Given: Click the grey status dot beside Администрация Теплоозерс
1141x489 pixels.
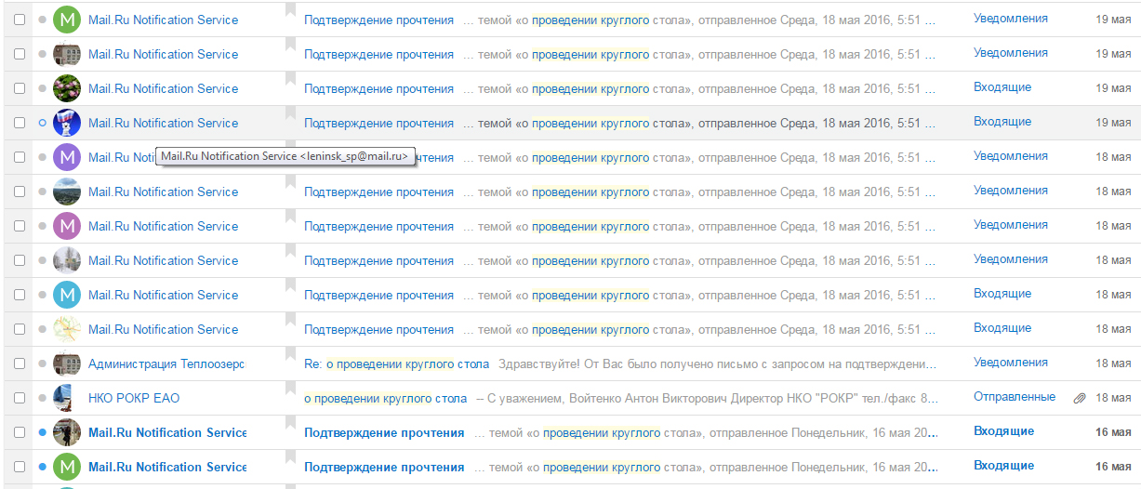Looking at the screenshot, I should tap(42, 363).
